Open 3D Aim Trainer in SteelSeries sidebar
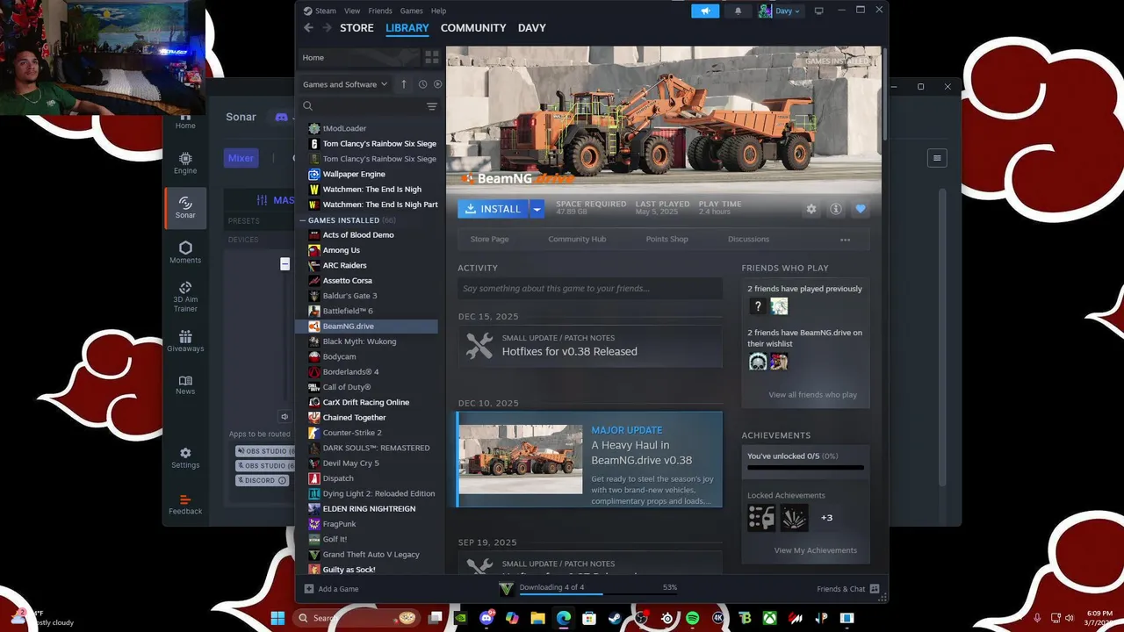The image size is (1124, 632). click(x=185, y=297)
